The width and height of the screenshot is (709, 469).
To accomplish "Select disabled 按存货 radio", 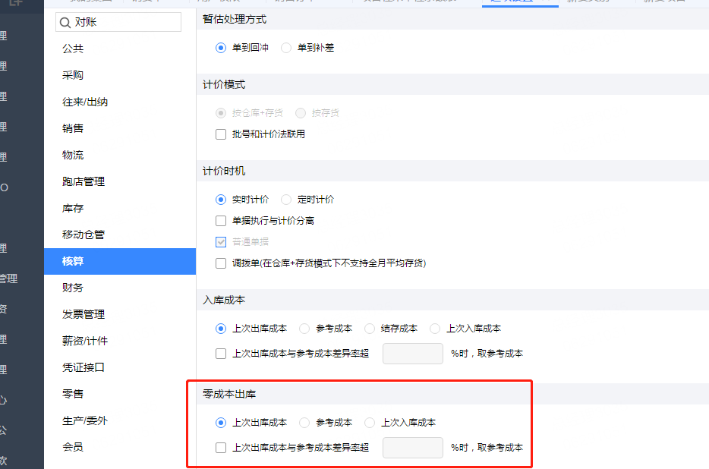I will 301,112.
